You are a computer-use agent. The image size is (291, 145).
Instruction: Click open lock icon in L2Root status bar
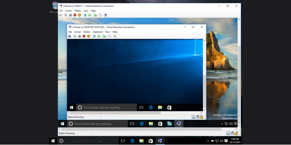(236, 133)
